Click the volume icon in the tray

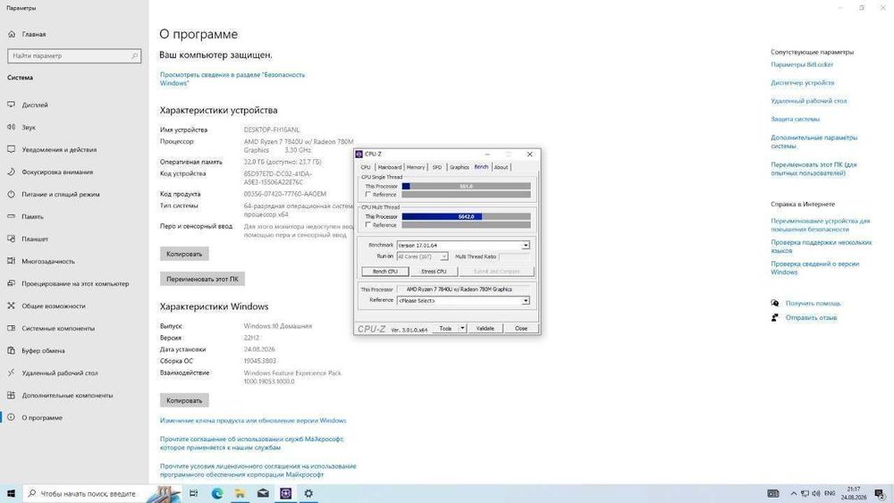[x=816, y=493]
